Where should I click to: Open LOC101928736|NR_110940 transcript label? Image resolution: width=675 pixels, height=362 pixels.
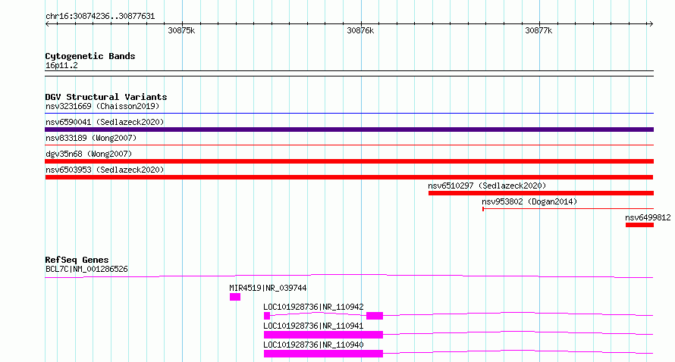(313, 345)
